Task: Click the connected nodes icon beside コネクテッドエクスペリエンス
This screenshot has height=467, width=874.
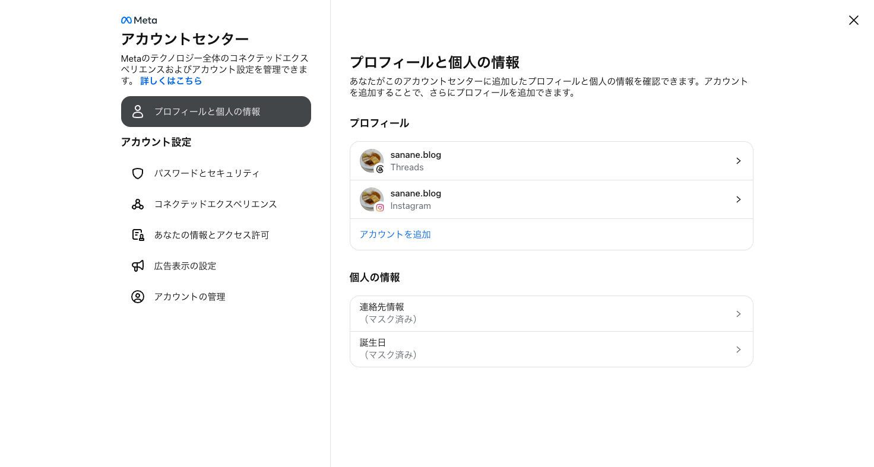Action: [x=138, y=204]
